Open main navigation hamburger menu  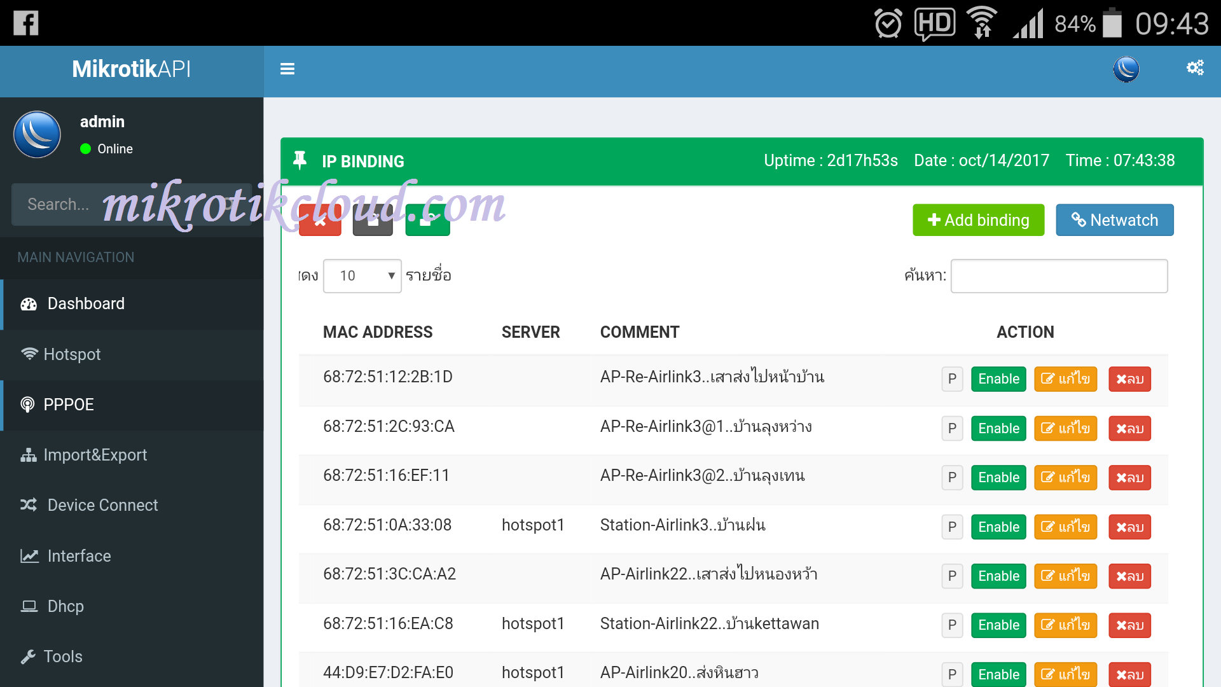pyautogui.click(x=287, y=69)
